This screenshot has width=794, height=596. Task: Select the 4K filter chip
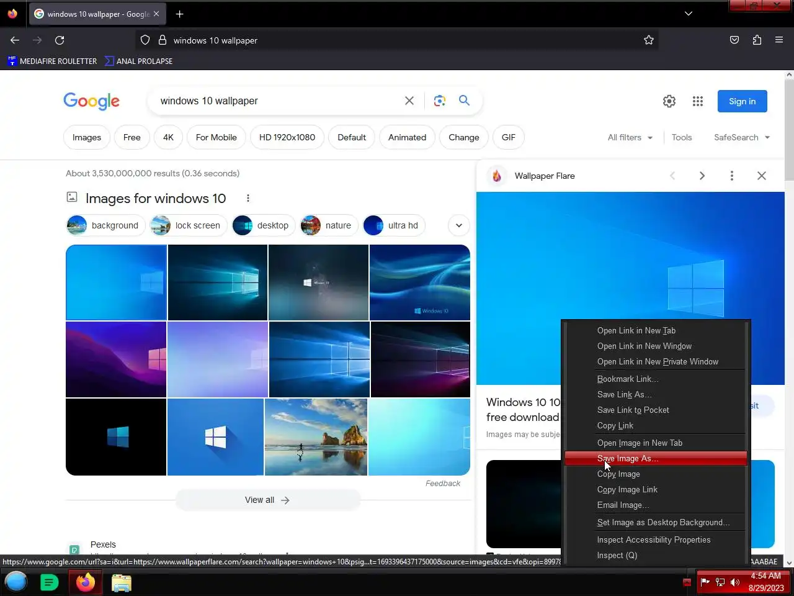click(x=168, y=137)
